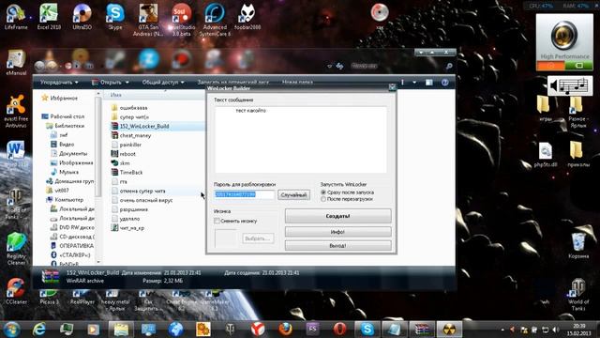Select the 'удаляло' file
This screenshot has height=338, width=600.
[x=129, y=219]
